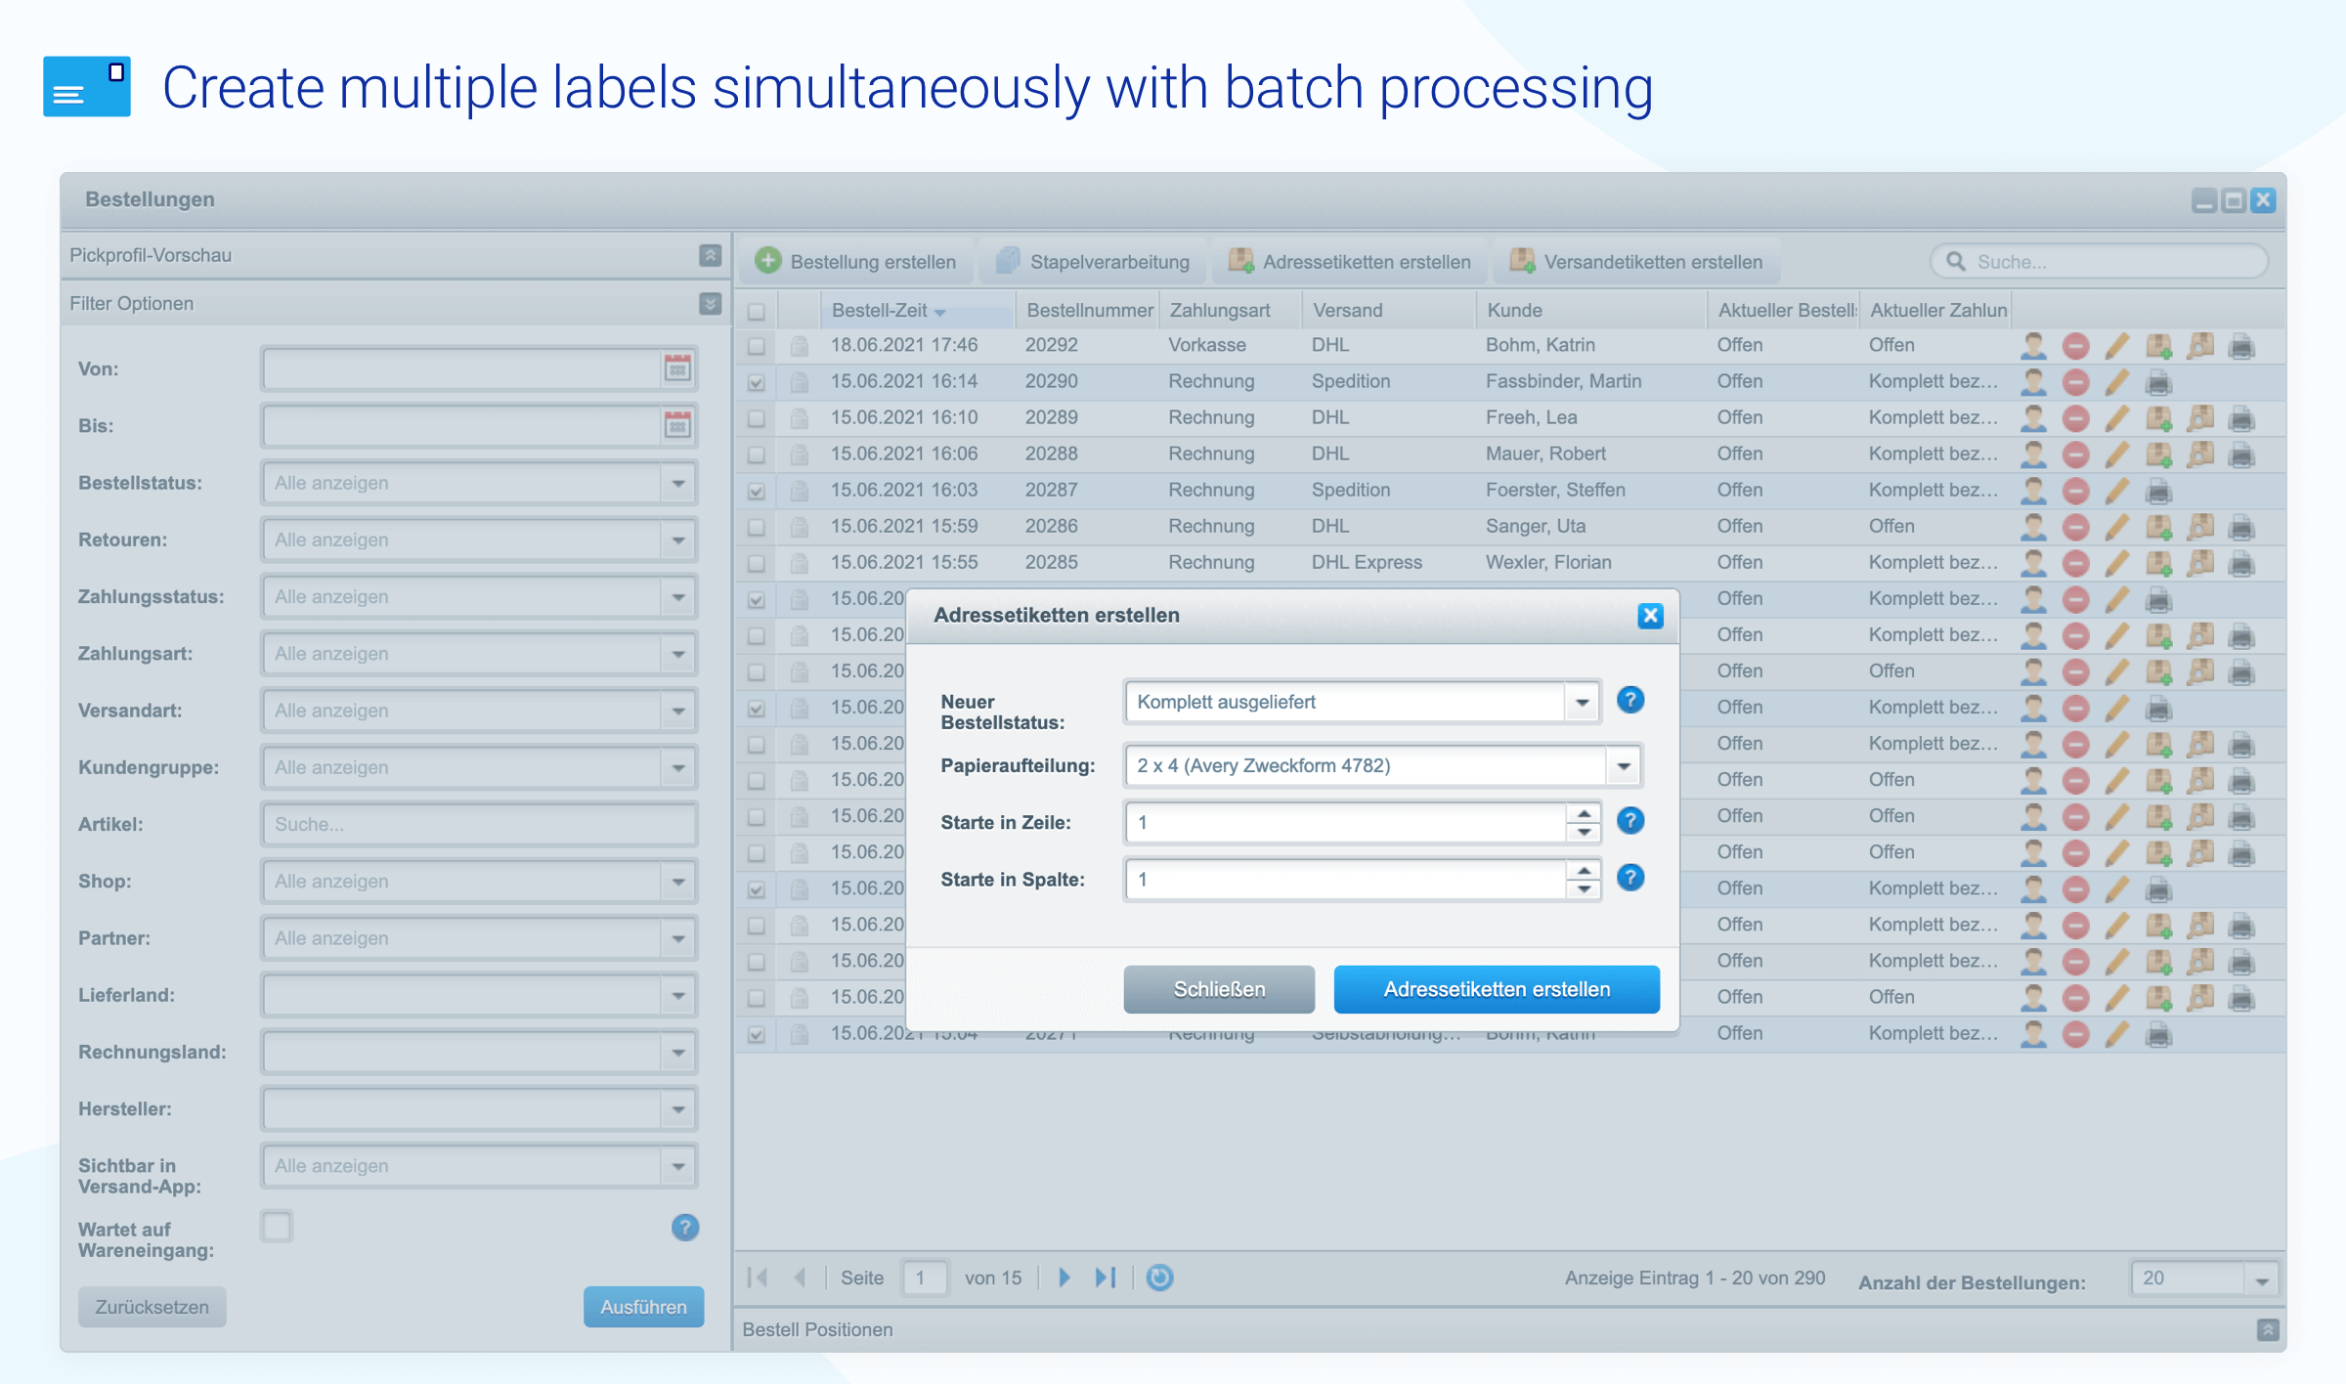The width and height of the screenshot is (2346, 1384).
Task: Open Bestellung erstellen toolbar item
Action: 856,261
